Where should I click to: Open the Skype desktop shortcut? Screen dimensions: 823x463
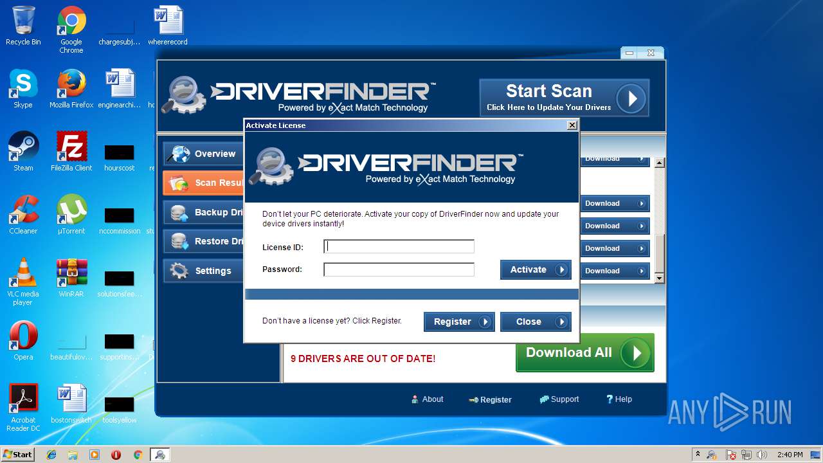point(23,89)
